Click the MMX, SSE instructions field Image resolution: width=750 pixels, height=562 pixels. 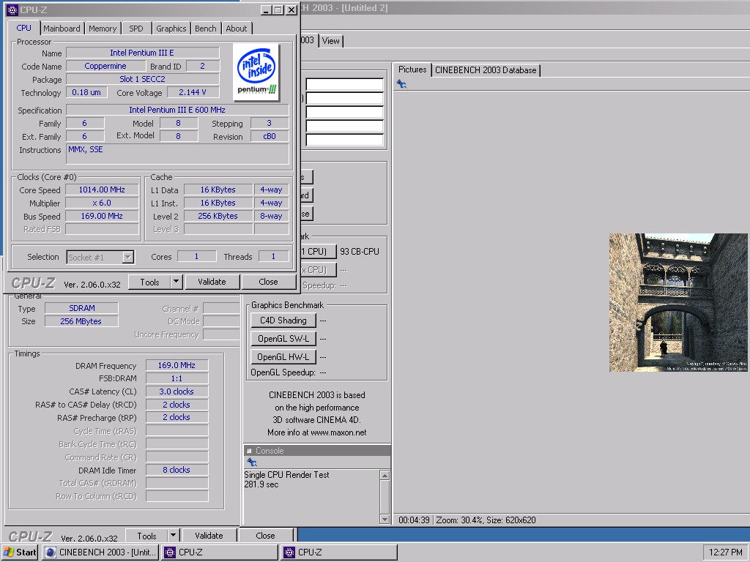tap(177, 154)
